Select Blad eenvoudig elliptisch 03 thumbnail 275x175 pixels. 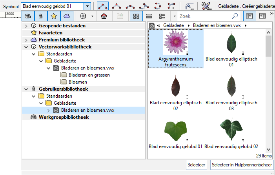(x=231, y=93)
